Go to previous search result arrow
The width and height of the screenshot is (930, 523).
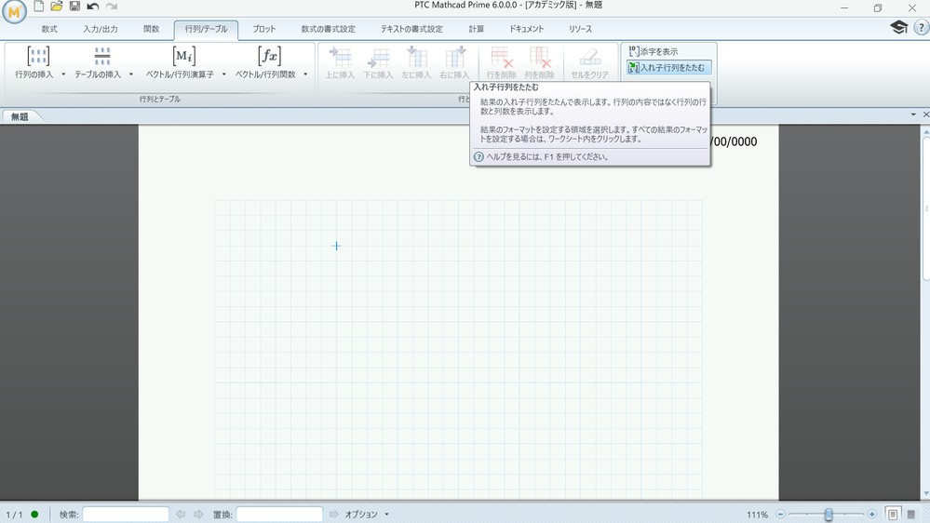tap(181, 514)
